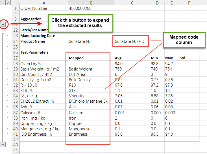Show outline level 1
Viewport: 207px width, 154px height.
click(x=3, y=3)
